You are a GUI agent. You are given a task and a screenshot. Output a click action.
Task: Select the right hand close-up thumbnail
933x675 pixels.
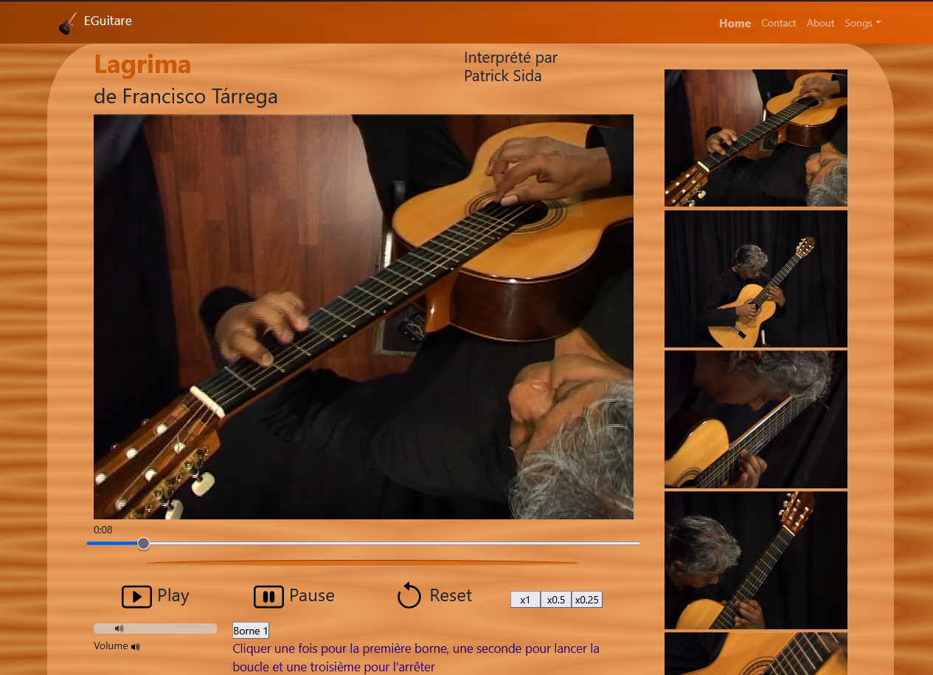[x=755, y=419]
